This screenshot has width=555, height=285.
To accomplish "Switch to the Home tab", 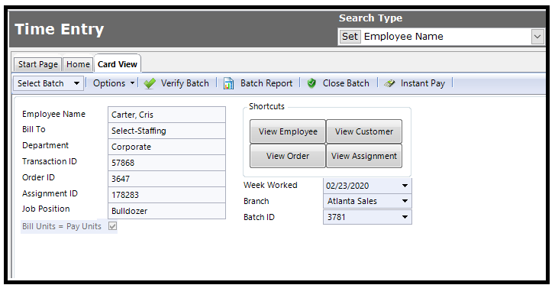I will point(78,64).
